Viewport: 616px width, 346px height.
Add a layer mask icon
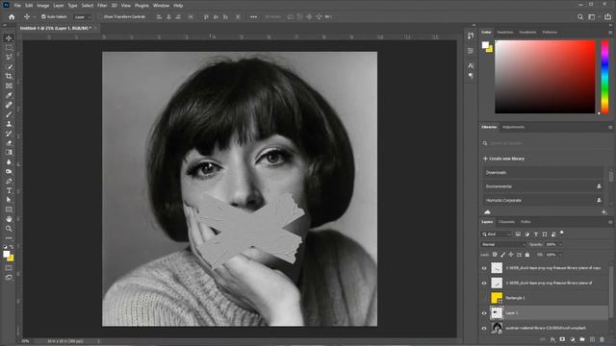tap(562, 339)
